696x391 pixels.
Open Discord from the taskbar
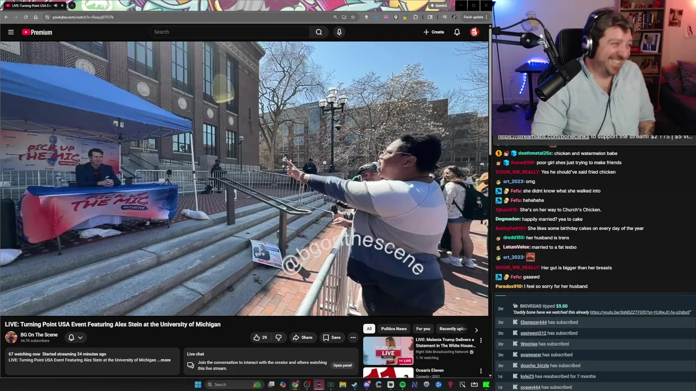click(366, 384)
